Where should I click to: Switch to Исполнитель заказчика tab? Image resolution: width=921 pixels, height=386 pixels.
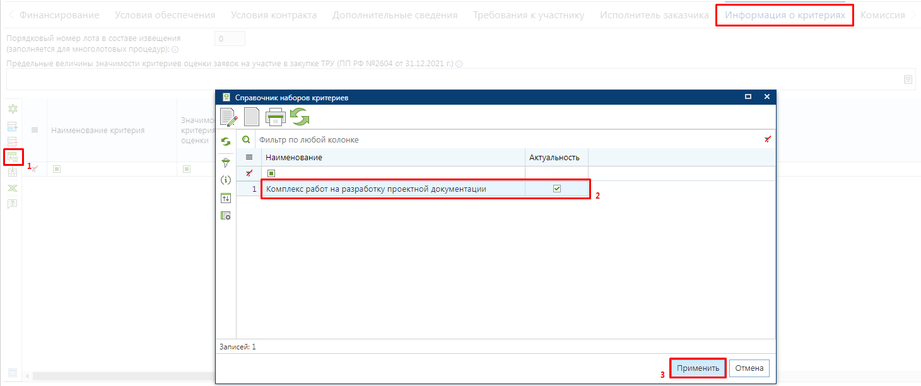coord(654,15)
